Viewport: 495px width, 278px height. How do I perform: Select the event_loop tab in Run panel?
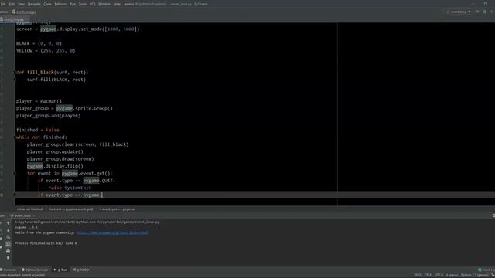pyautogui.click(x=22, y=216)
